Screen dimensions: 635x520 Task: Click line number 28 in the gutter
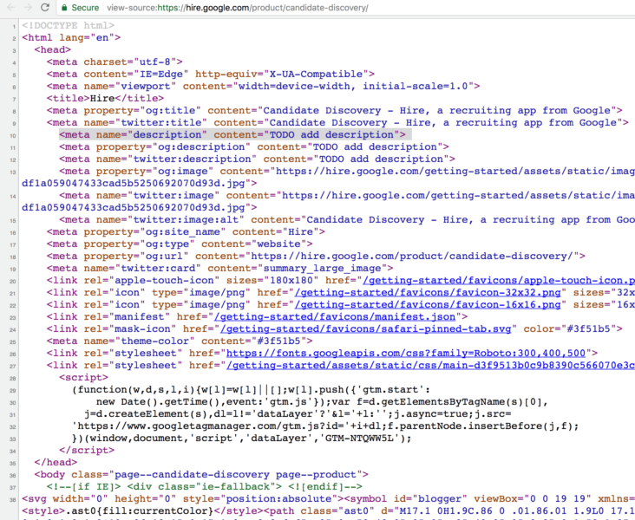13,379
